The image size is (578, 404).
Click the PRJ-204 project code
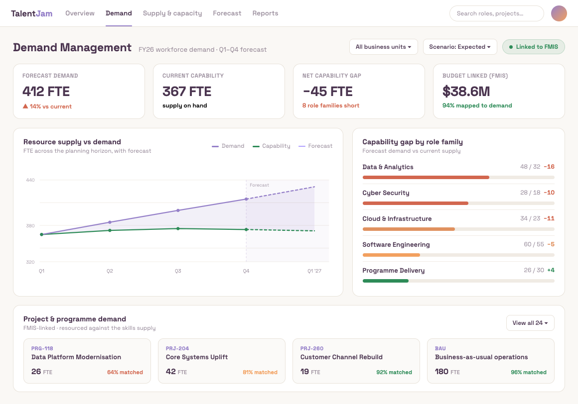point(177,348)
